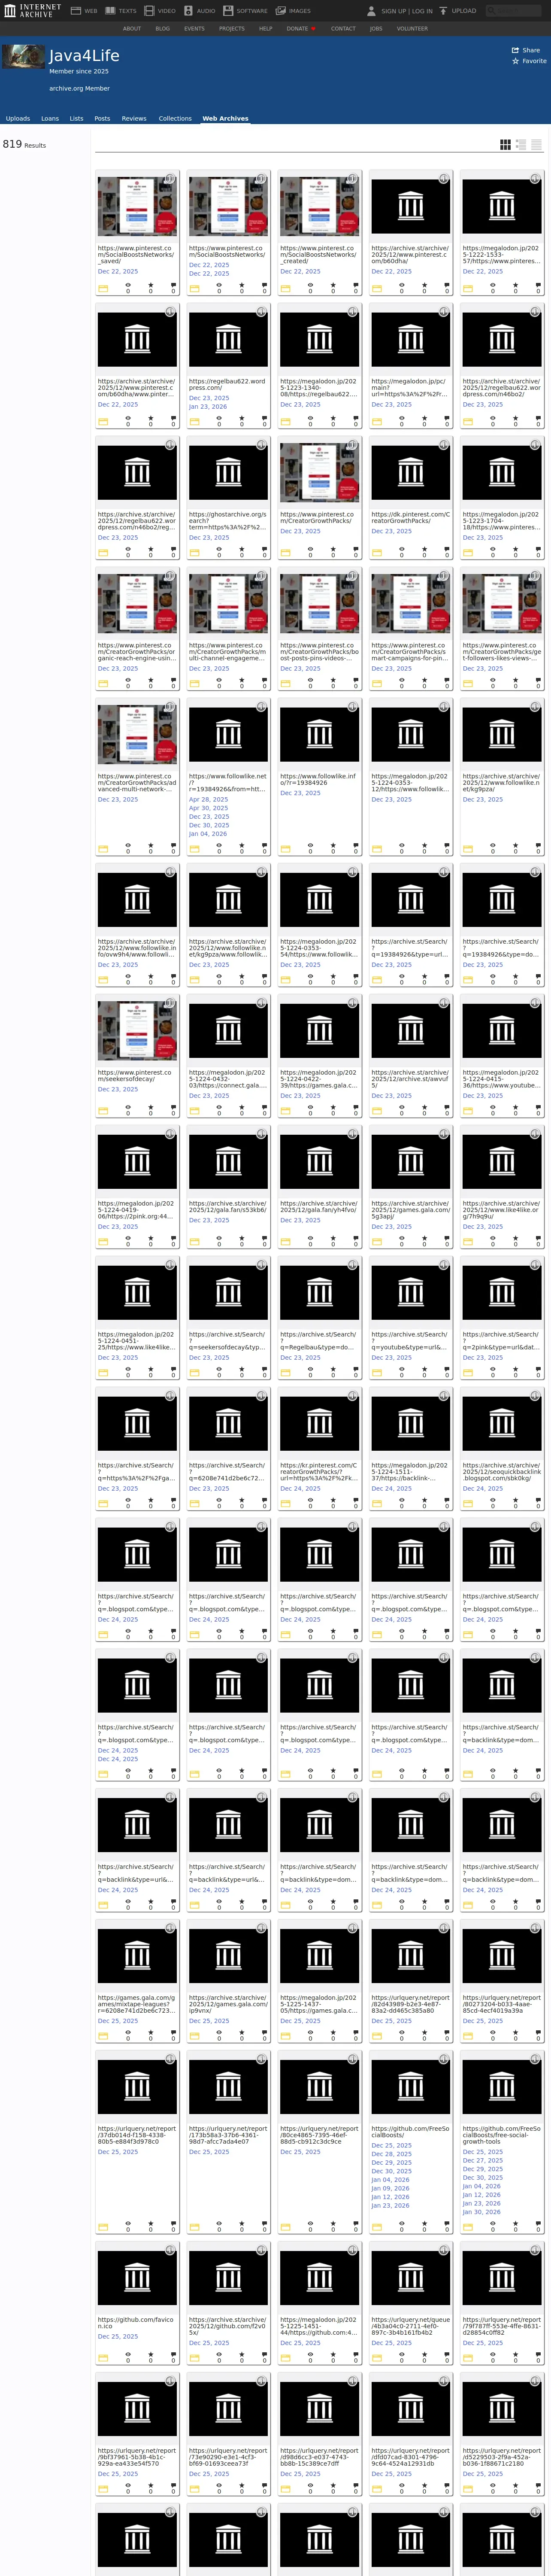Open the Contact link in top nav

343,29
